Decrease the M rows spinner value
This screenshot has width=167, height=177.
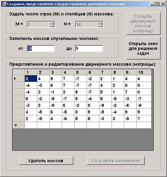[52, 26]
